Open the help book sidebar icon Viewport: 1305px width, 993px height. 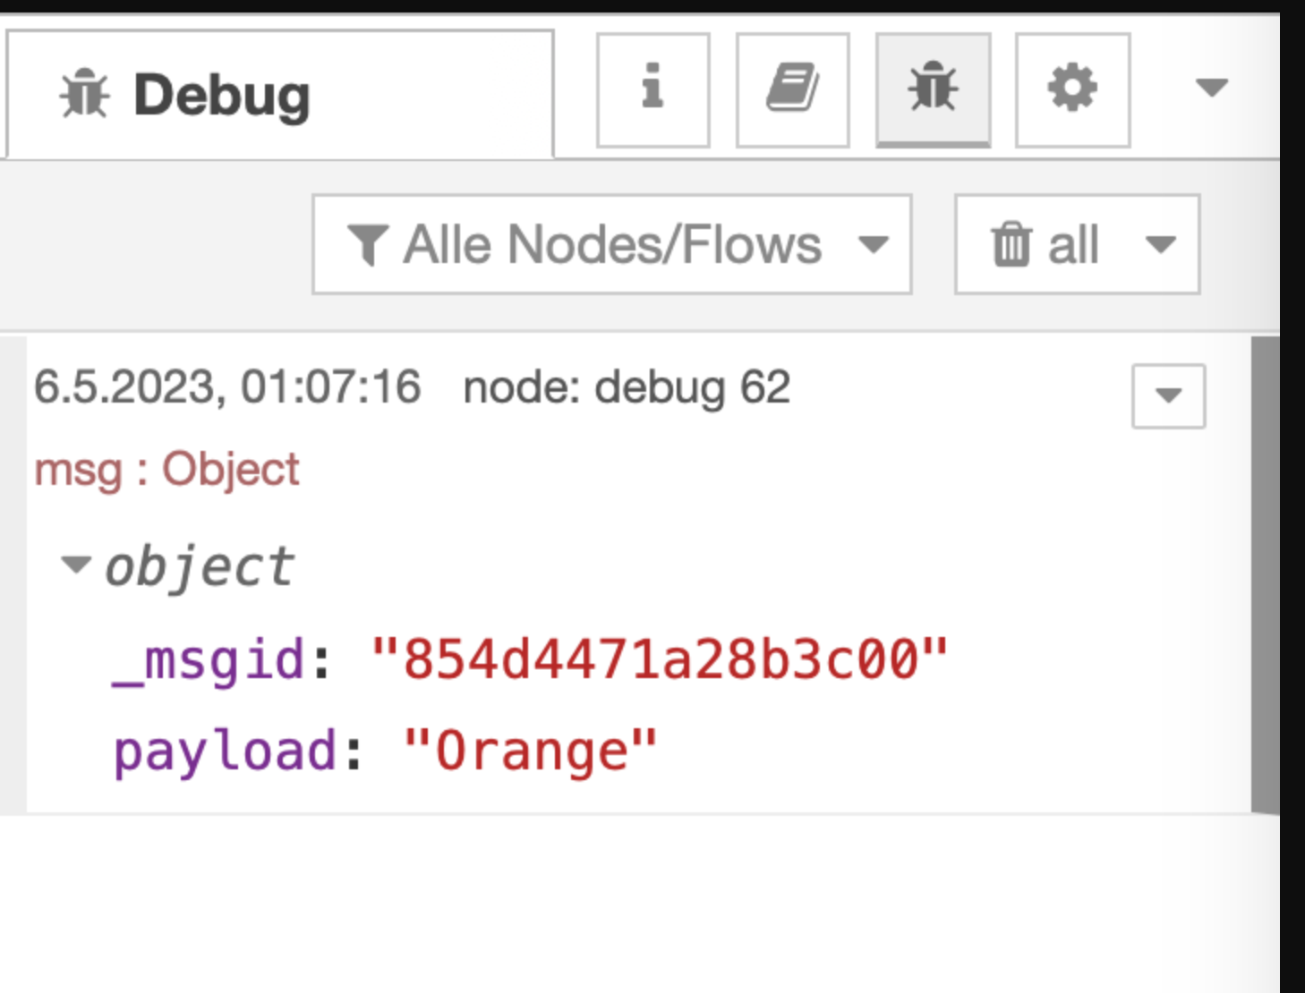point(792,90)
